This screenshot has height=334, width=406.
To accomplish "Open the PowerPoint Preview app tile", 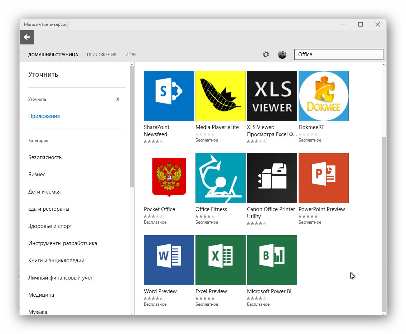I will click(x=323, y=178).
